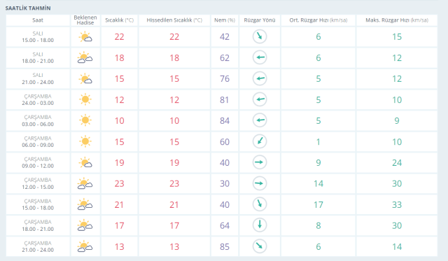The width and height of the screenshot is (448, 261).
Task: Select the SALI 15.00 - 18.00 time cell
Action: pyautogui.click(x=38, y=37)
